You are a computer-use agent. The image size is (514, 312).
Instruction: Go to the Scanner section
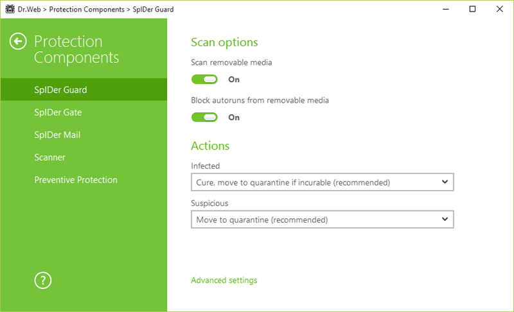click(50, 157)
